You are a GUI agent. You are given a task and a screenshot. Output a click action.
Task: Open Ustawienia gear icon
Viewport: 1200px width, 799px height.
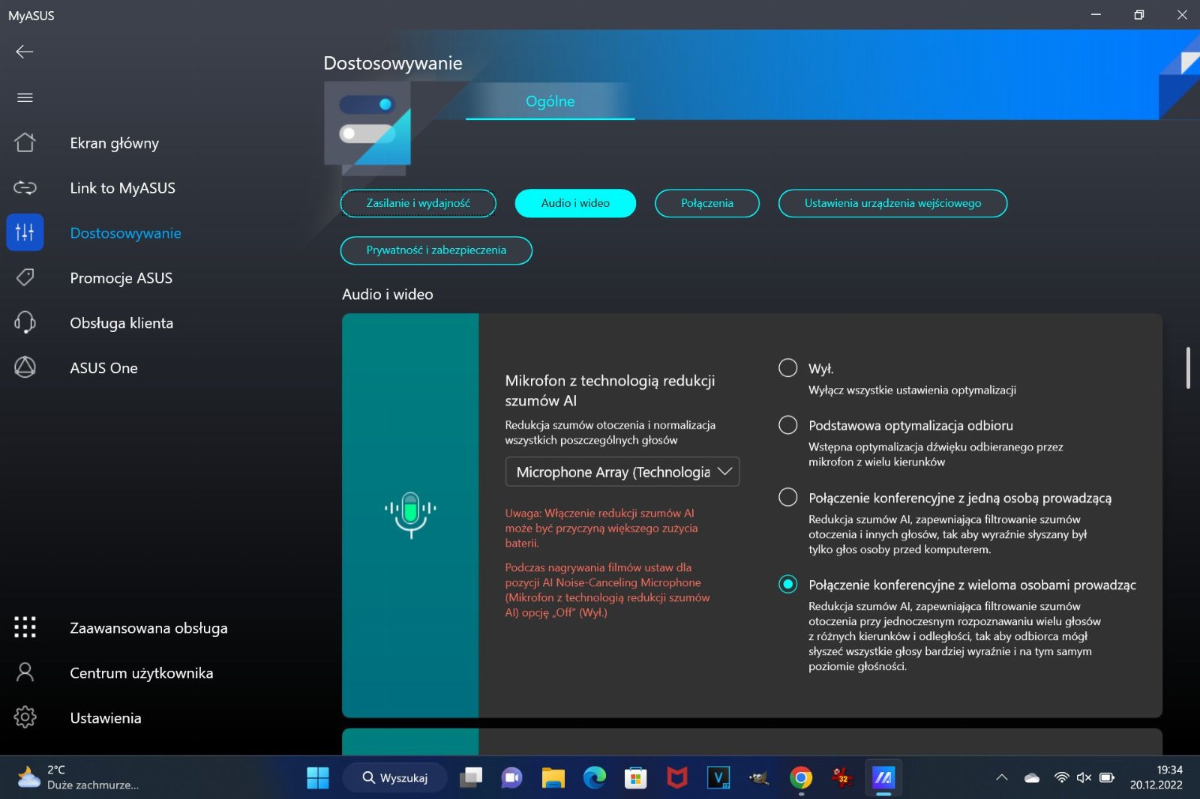tap(25, 717)
